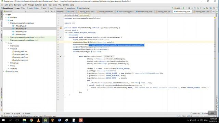Select Main2Activity in the project tree

pyautogui.click(x=21, y=26)
